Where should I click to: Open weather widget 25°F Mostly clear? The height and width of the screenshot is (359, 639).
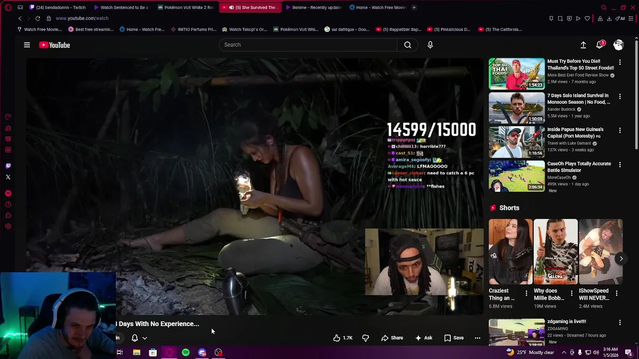point(530,353)
